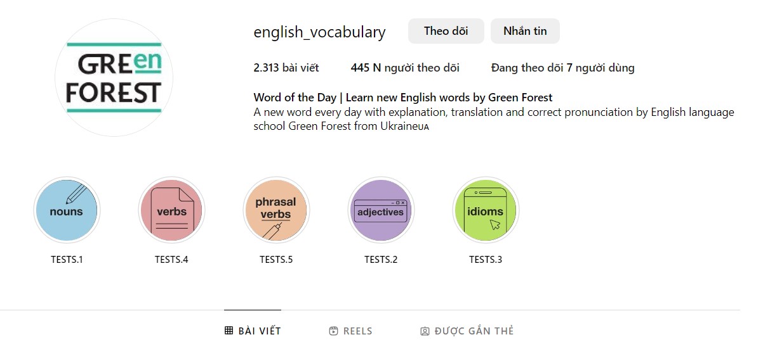Click the Green Forest profile picture
The width and height of the screenshot is (763, 349).
(114, 77)
